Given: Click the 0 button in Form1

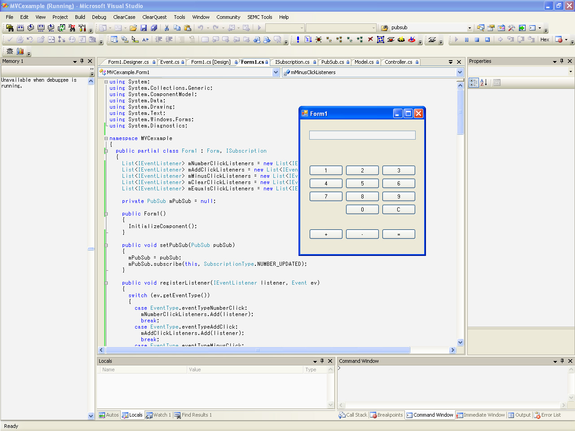Looking at the screenshot, I should [362, 210].
